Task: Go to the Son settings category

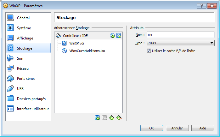Action: pos(20,58)
